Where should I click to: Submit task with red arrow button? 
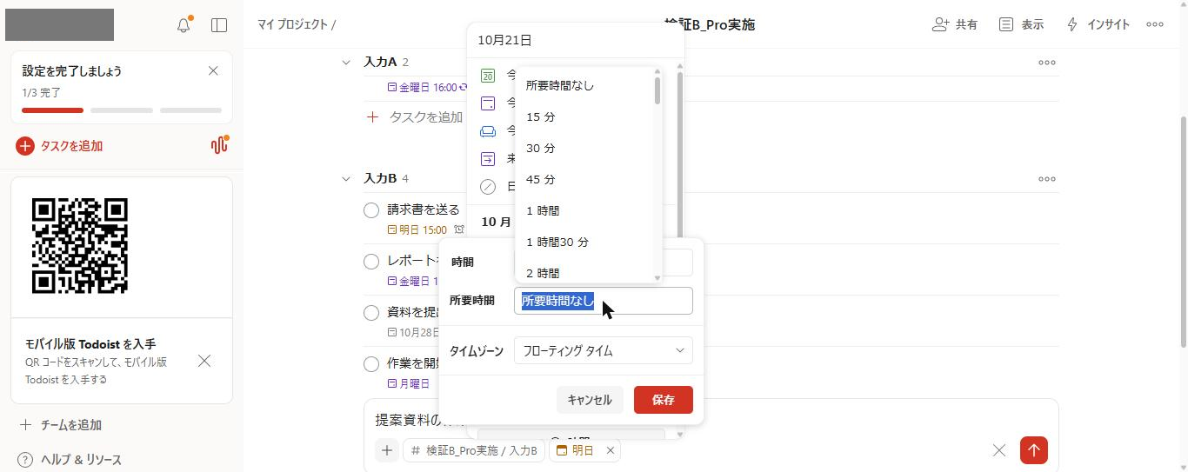coord(1034,450)
